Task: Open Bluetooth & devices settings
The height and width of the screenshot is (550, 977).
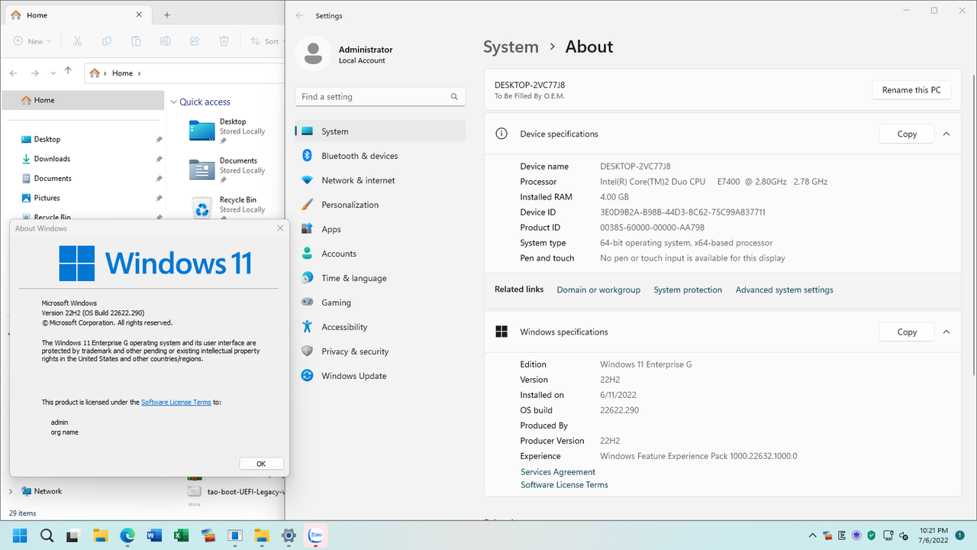Action: pos(380,156)
